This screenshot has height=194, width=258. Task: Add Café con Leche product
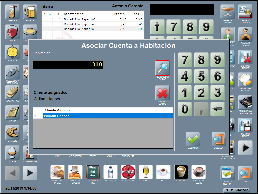(x=199, y=172)
